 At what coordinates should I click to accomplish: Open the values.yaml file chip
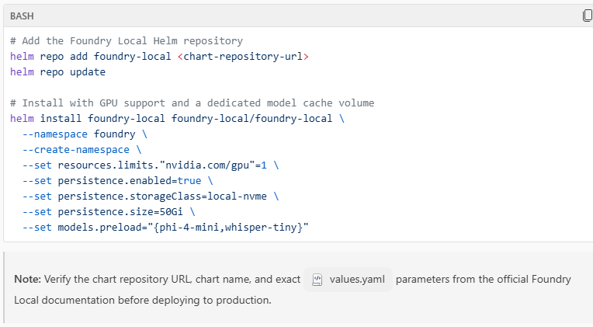coord(349,280)
